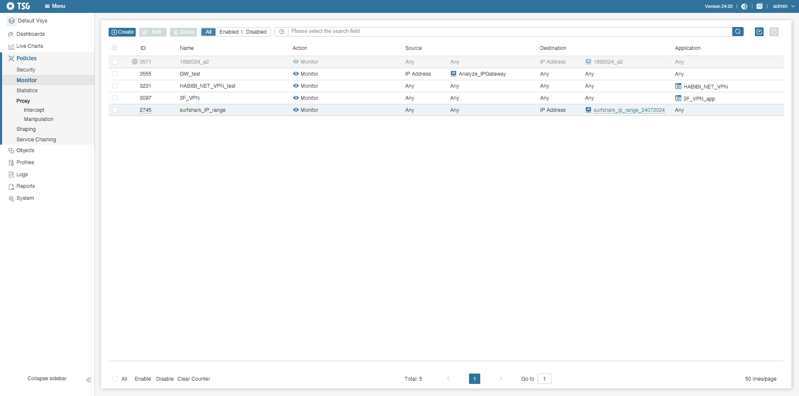This screenshot has width=799, height=396.
Task: Click the theme toggle icon in header
Action: (744, 6)
